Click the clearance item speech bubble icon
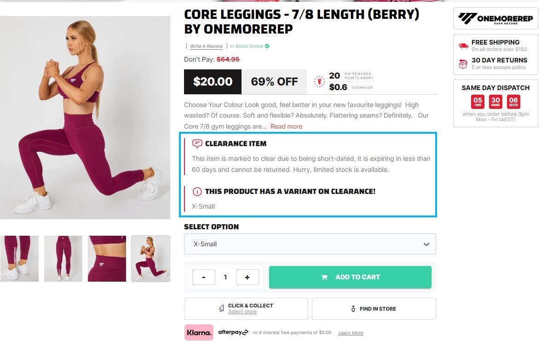The image size is (541, 346). coord(197,143)
